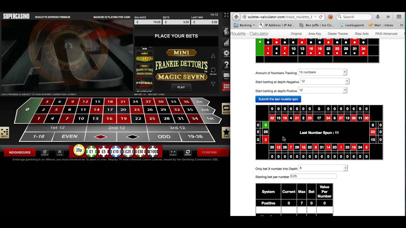Reload the browser page
Viewport: 406px width, 228px height.
pyautogui.click(x=321, y=17)
